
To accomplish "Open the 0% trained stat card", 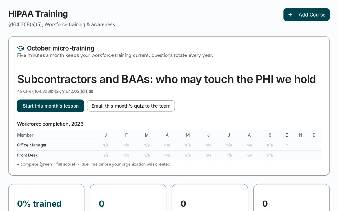I will click(x=46, y=198).
